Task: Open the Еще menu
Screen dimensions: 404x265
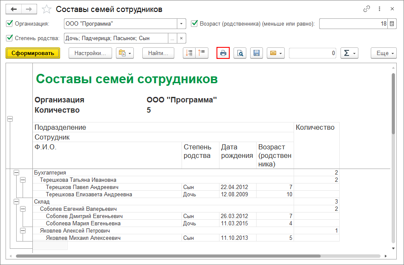Action: point(384,53)
